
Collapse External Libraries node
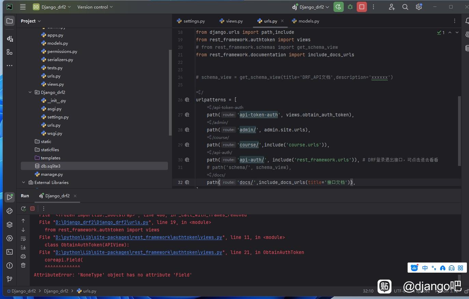(x=24, y=182)
